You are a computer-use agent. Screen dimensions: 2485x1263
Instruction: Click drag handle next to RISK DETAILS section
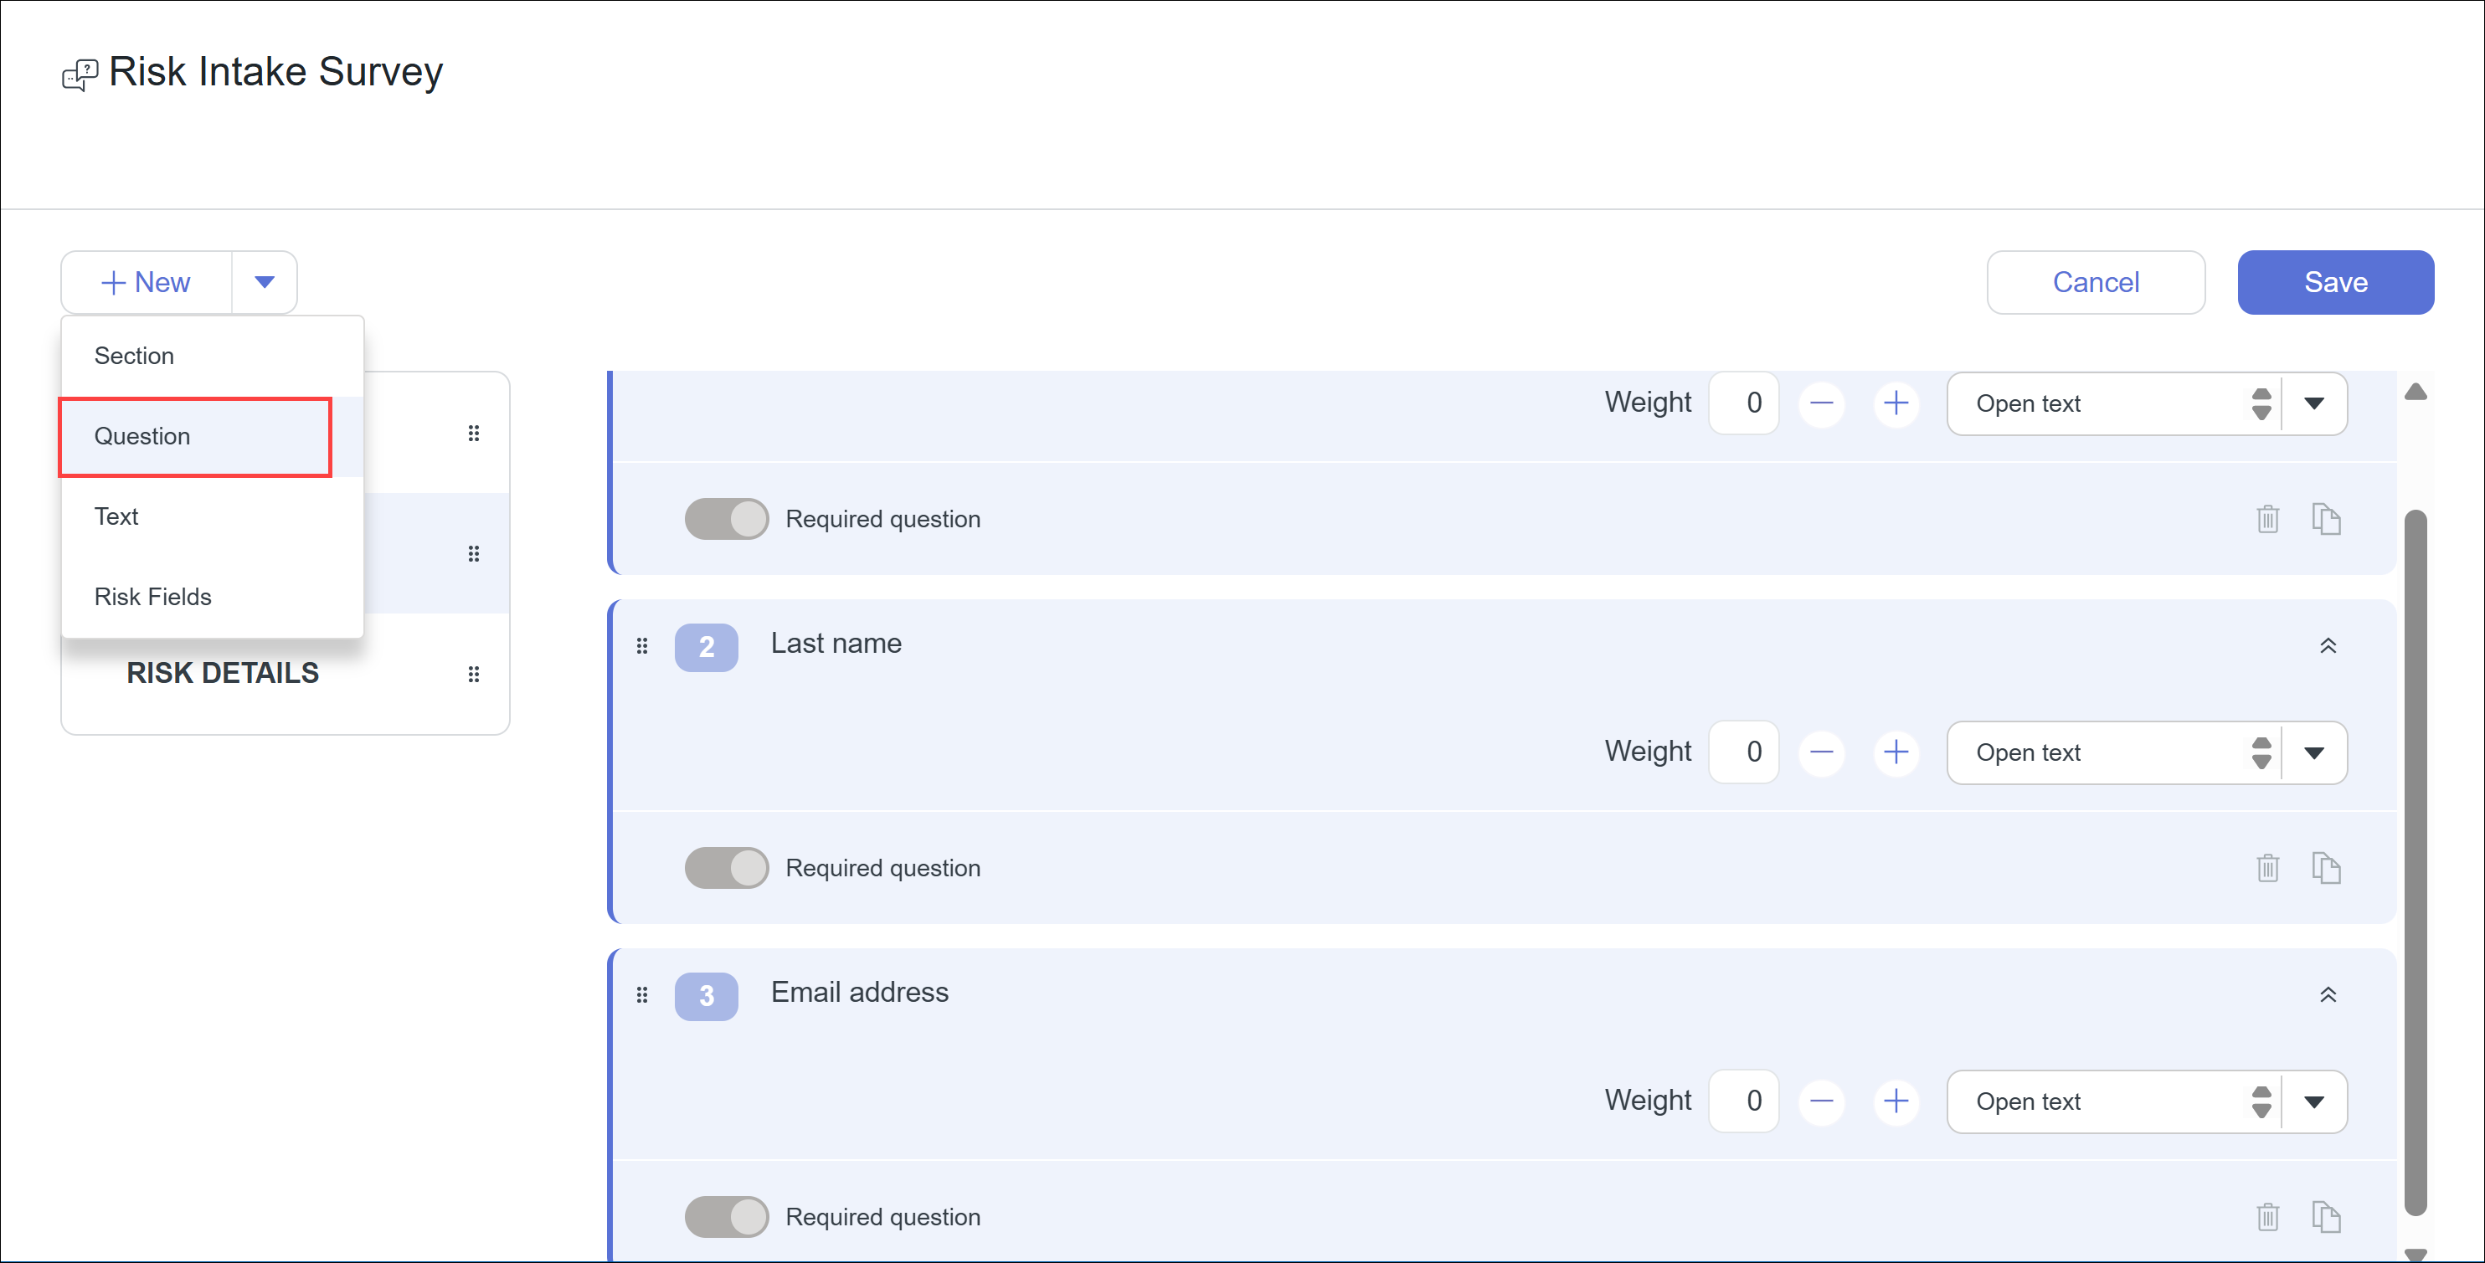point(474,674)
